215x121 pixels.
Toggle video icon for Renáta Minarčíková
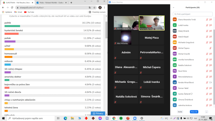(x=211, y=82)
